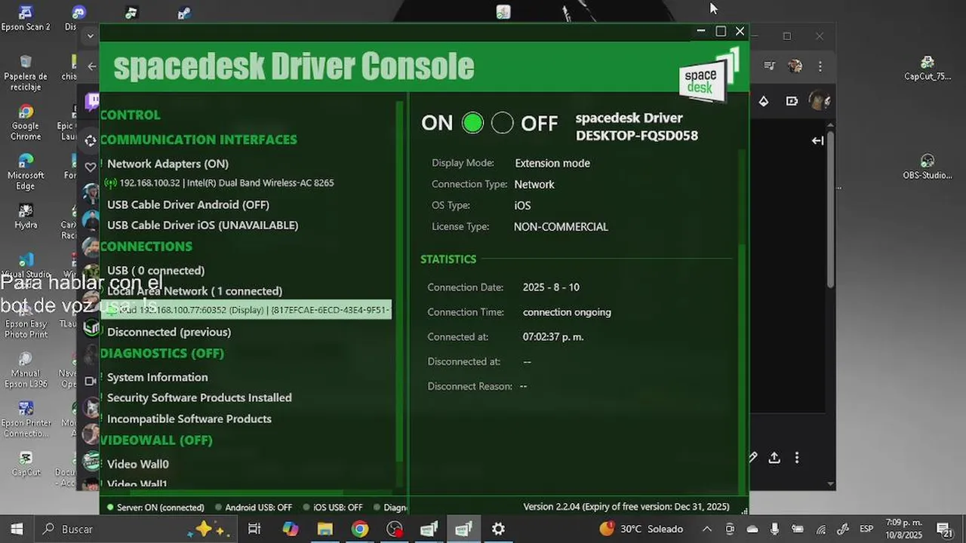Open the CapCut desktop shortcut

26,464
